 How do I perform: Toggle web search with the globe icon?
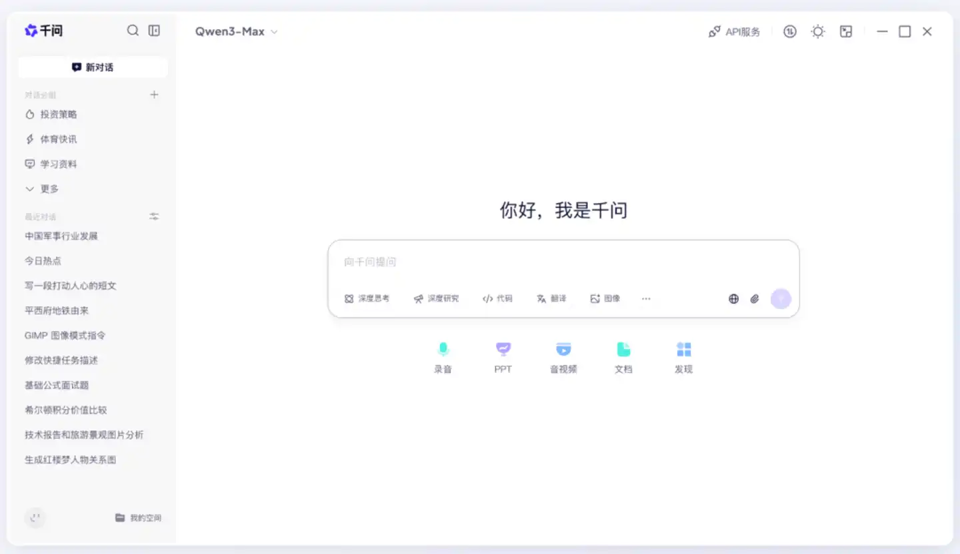pos(733,298)
